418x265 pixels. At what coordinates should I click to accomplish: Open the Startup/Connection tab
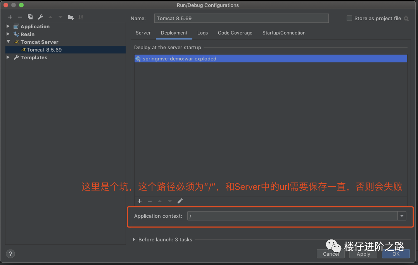(x=284, y=33)
